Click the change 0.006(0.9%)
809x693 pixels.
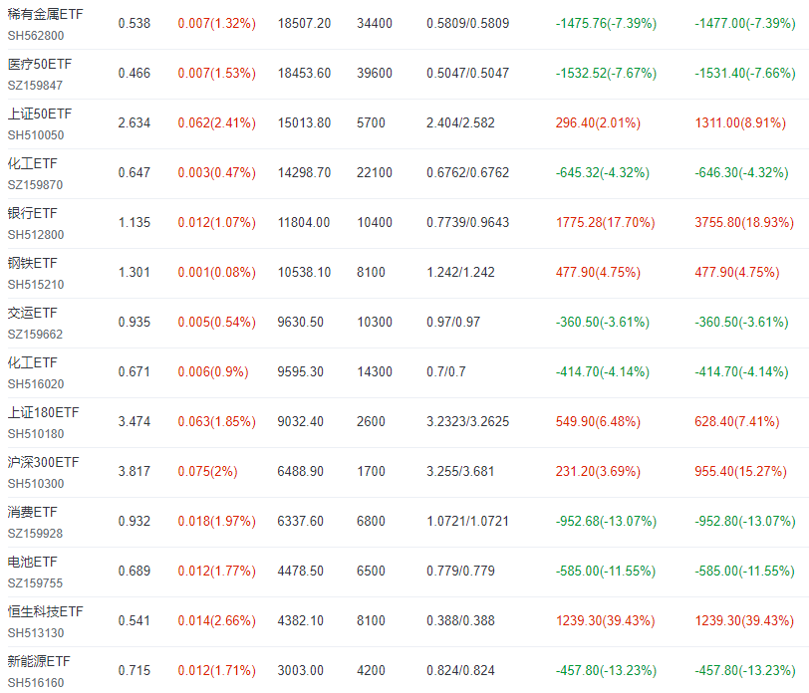(213, 371)
